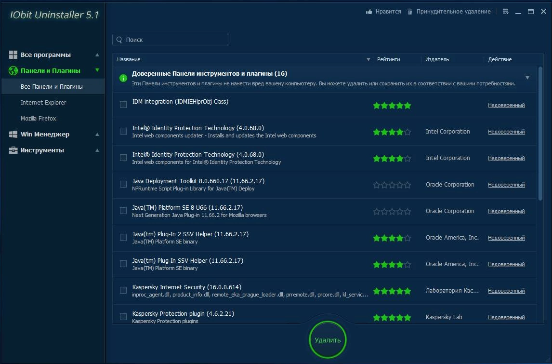Click empty star rating of Java Deployment Toolkit
Screen dimensions: 552x364
click(x=392, y=185)
